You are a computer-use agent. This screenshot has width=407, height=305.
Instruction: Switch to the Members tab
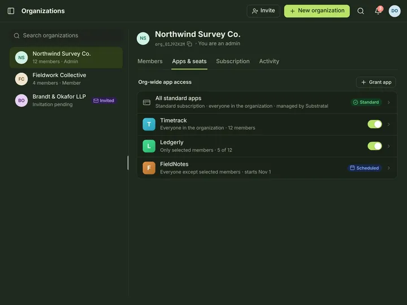tap(150, 61)
